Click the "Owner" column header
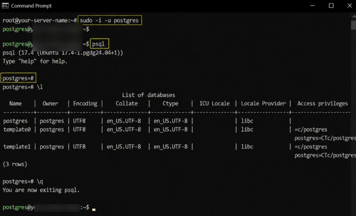Screen dimensions: 356x216 tap(50, 104)
